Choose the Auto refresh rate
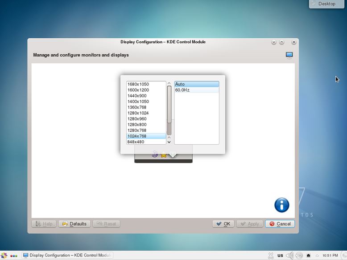347x260 pixels. [x=197, y=84]
